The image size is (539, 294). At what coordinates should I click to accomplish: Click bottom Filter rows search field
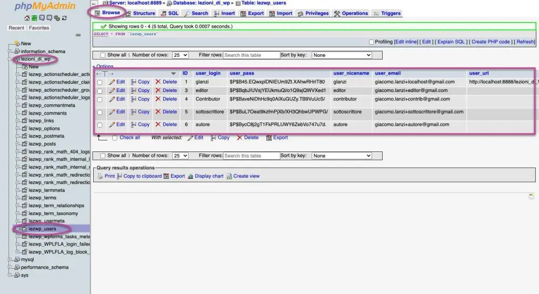[x=252, y=156]
